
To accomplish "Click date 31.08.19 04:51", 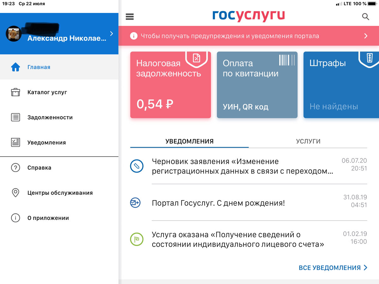I will click(355, 201).
